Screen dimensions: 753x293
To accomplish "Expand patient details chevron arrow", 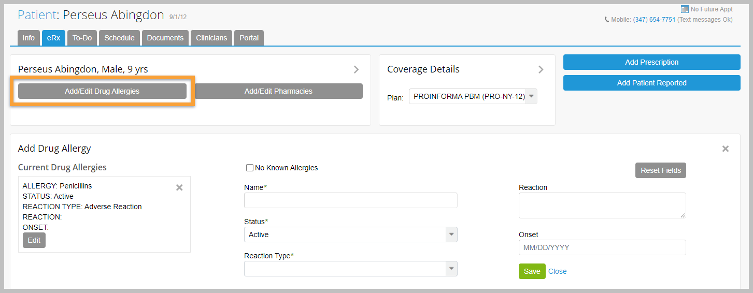I will (356, 69).
